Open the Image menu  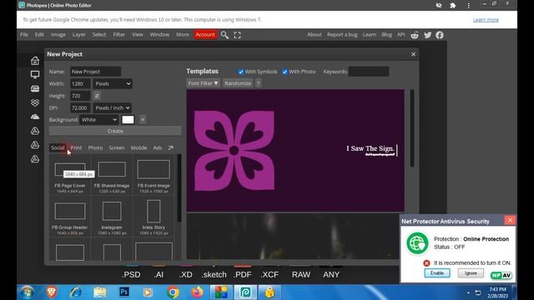(58, 35)
